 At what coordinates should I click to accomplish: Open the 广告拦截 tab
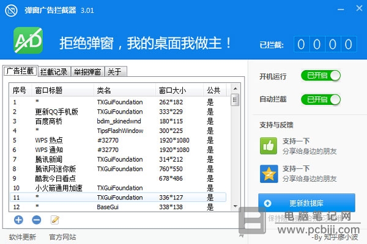click(20, 71)
